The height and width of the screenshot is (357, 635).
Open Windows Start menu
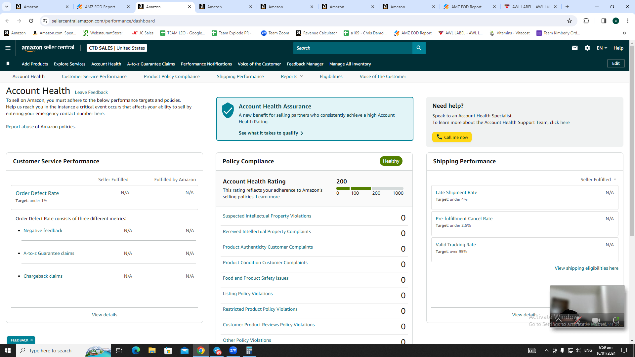click(x=8, y=350)
